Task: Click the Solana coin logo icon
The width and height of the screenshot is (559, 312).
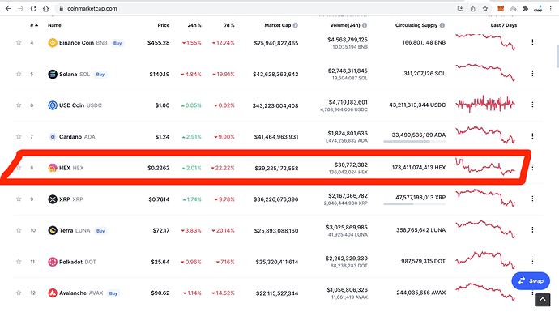Action: coord(53,75)
